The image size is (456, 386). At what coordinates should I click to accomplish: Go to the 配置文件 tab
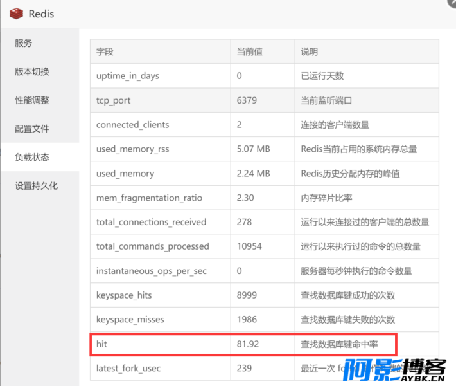click(x=32, y=129)
